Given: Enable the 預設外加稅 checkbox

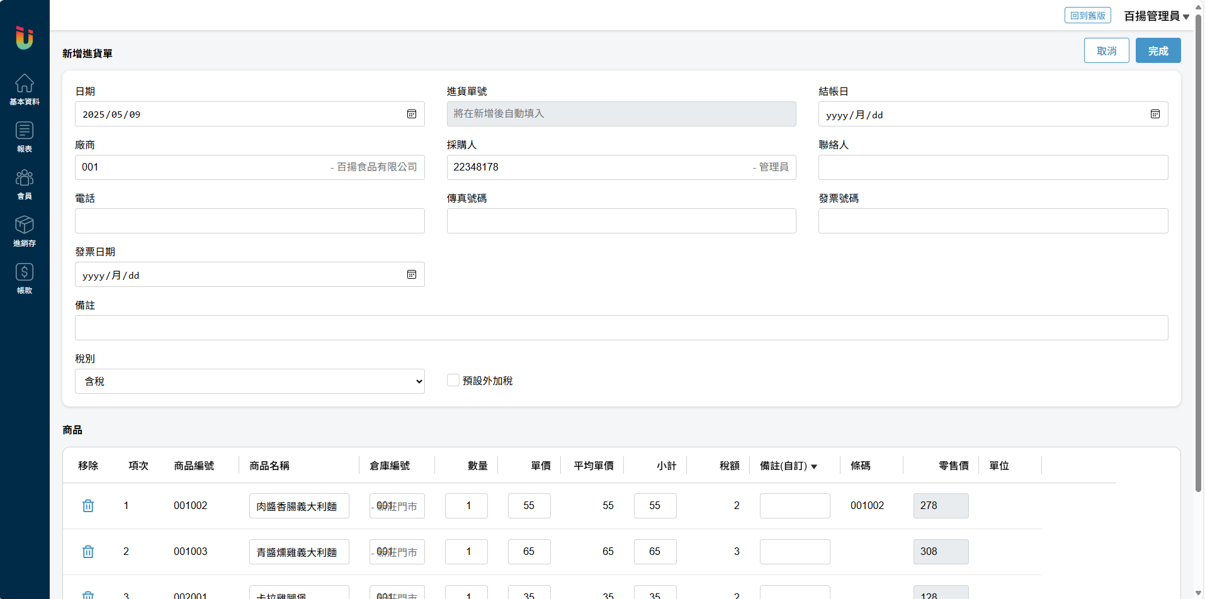Looking at the screenshot, I should click(453, 380).
